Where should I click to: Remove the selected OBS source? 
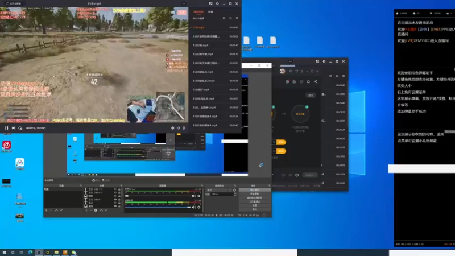(x=91, y=210)
